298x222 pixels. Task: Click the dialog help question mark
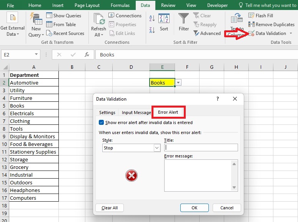218,99
